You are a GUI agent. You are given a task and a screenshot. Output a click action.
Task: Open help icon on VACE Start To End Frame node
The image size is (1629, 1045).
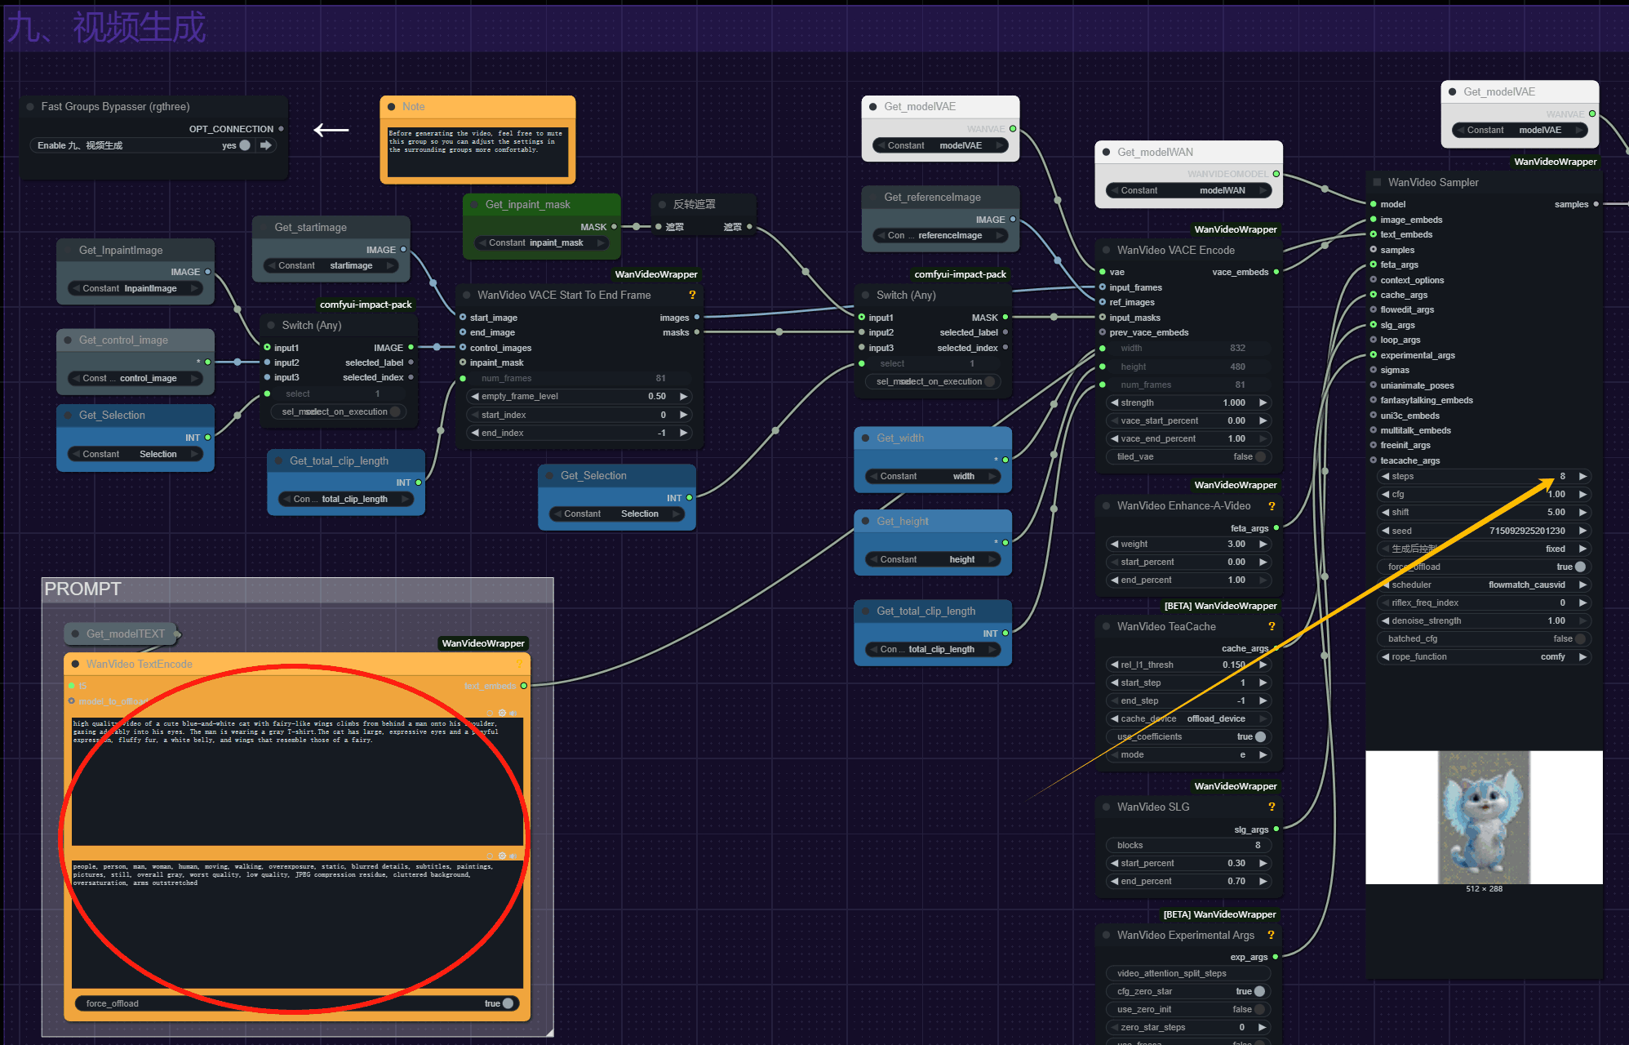pos(692,295)
